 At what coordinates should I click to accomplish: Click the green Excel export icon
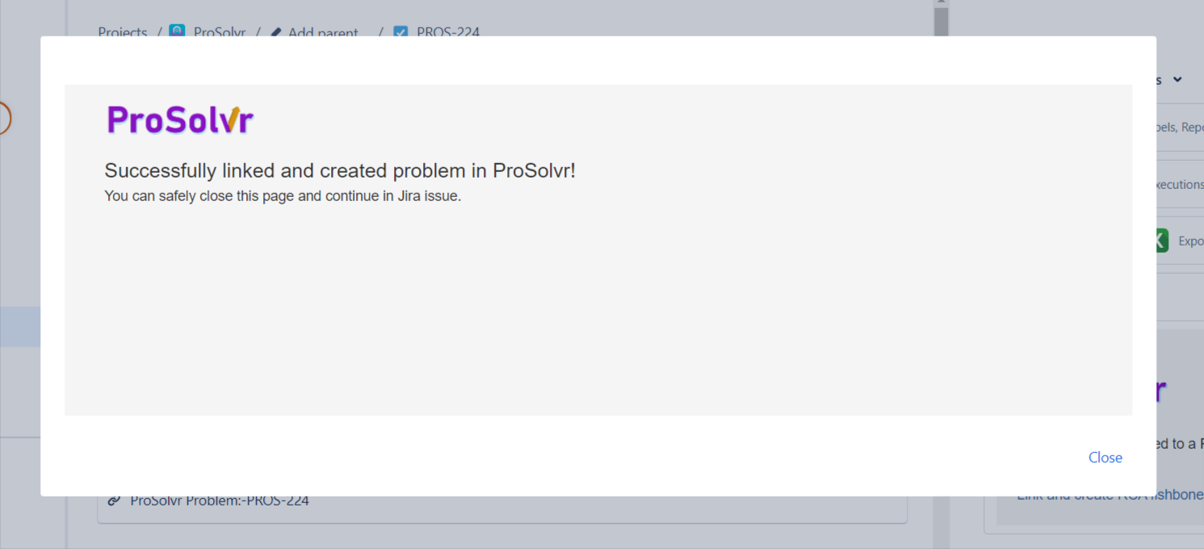click(x=1160, y=241)
